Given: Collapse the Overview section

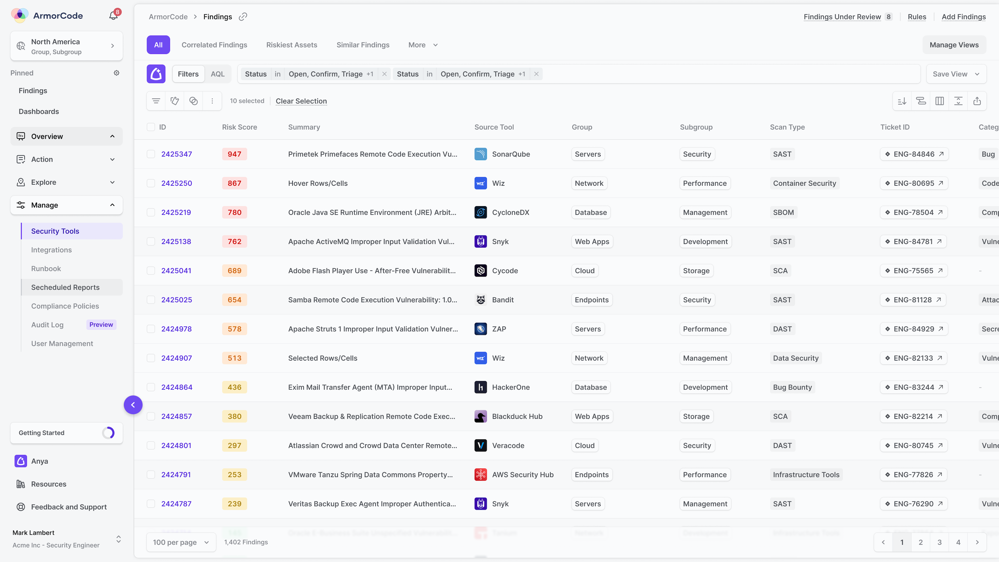Looking at the screenshot, I should [x=66, y=136].
